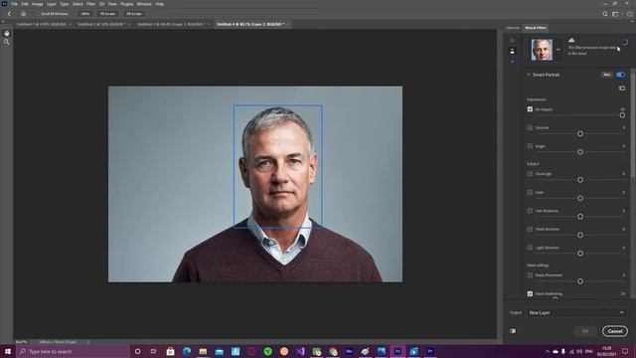Click the portrait filters category icon
The image size is (636, 358).
click(x=512, y=51)
